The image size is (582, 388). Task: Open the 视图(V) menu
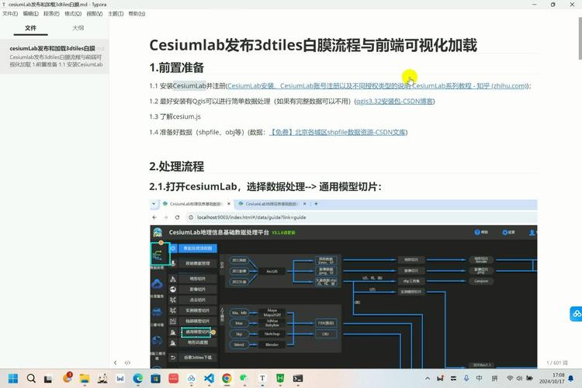(94, 14)
